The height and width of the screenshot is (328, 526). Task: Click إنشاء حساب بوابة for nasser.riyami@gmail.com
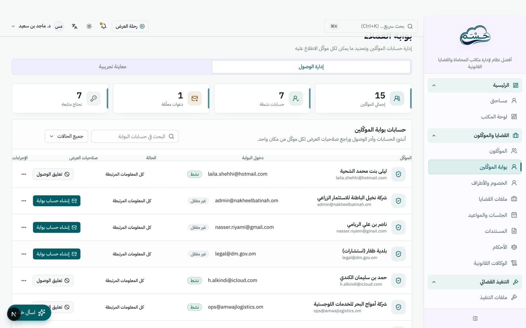57,227
